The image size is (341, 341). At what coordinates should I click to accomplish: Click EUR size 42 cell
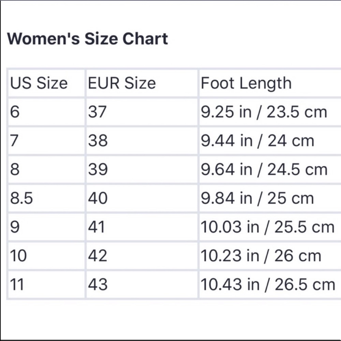(98, 256)
